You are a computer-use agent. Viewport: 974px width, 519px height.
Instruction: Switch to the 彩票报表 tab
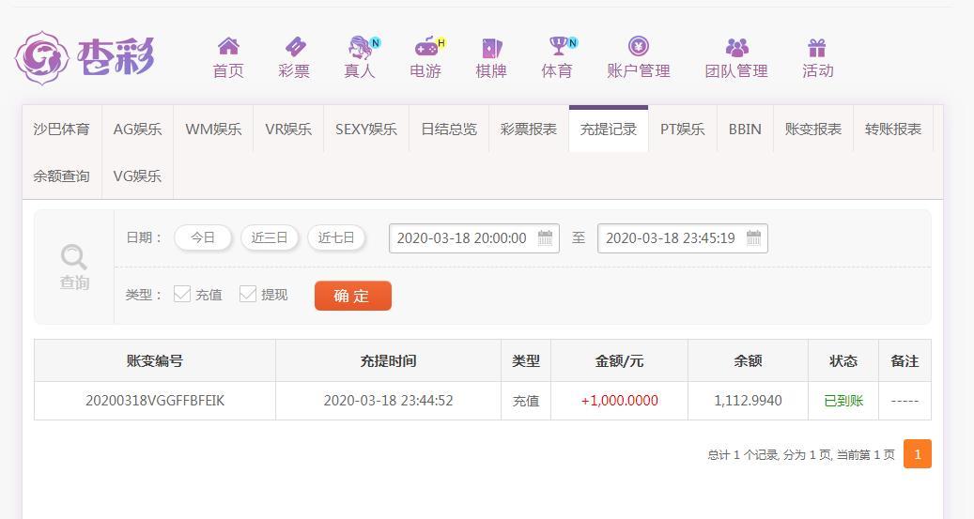click(x=529, y=130)
